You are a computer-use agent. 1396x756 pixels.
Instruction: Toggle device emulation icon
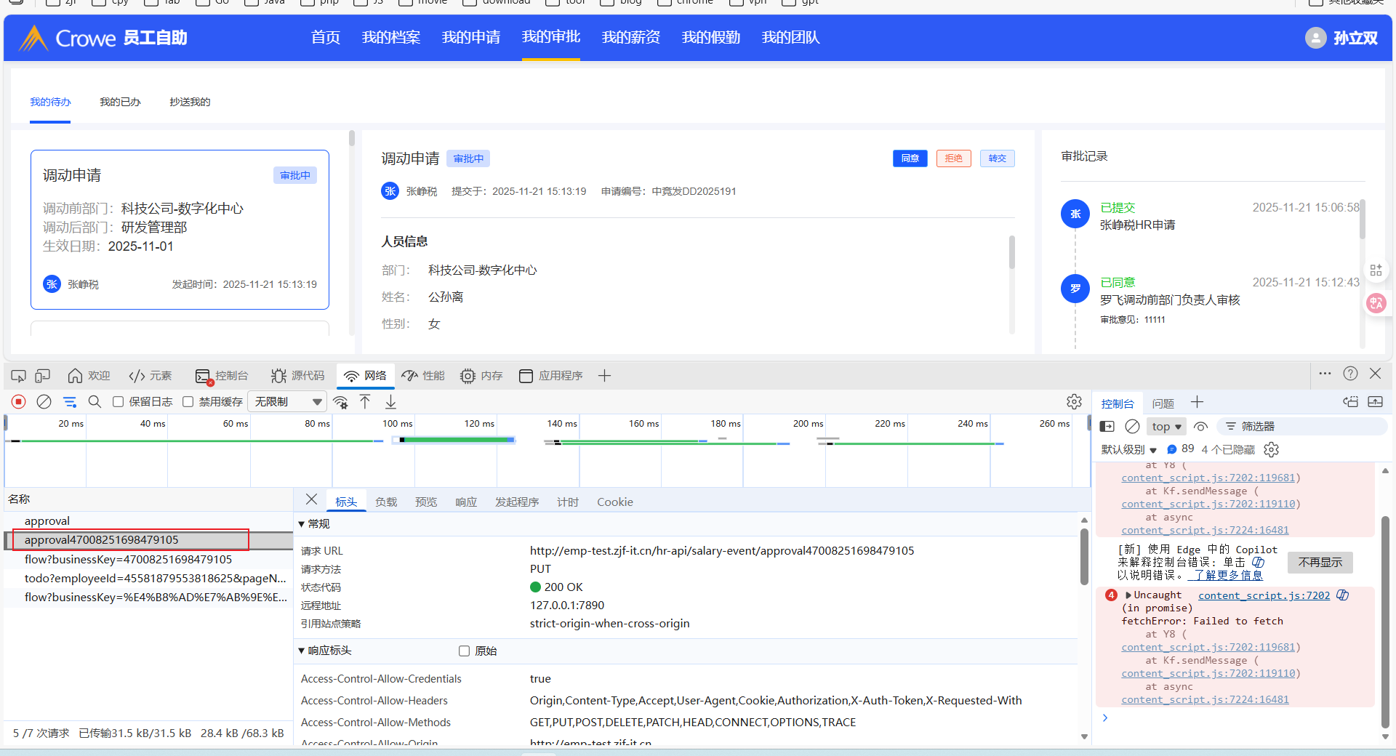pos(43,376)
